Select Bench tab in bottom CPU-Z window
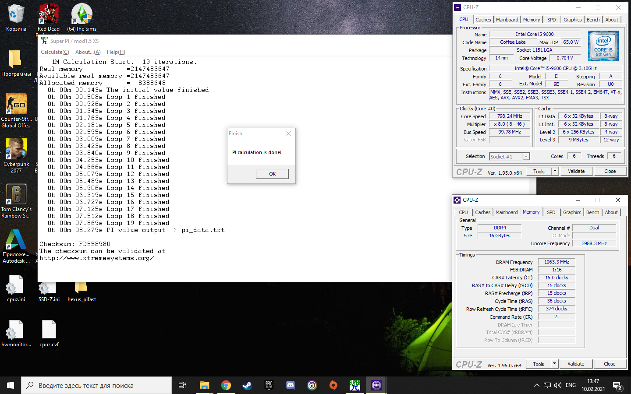This screenshot has height=394, width=631. [x=593, y=212]
